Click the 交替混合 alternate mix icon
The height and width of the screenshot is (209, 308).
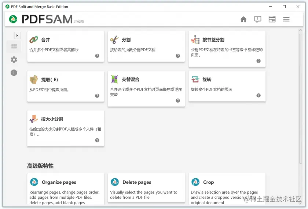(114, 79)
